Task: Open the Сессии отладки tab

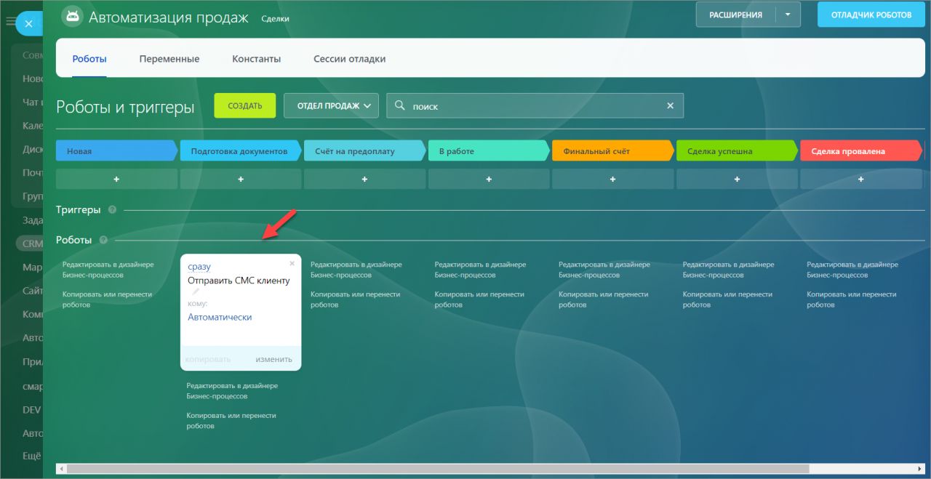Action: click(x=350, y=59)
